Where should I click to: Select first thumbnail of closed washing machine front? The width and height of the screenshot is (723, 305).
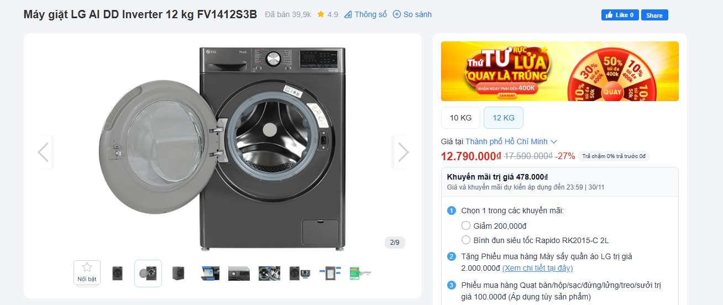coord(117,273)
